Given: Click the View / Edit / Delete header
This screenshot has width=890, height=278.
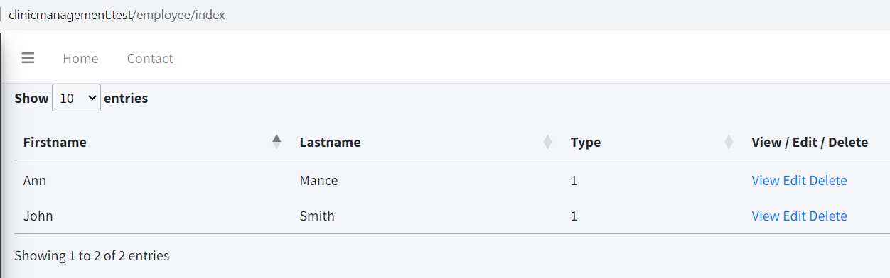Looking at the screenshot, I should pos(810,142).
